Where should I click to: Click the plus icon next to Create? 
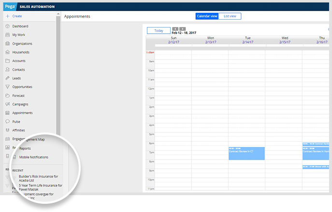point(7,16)
